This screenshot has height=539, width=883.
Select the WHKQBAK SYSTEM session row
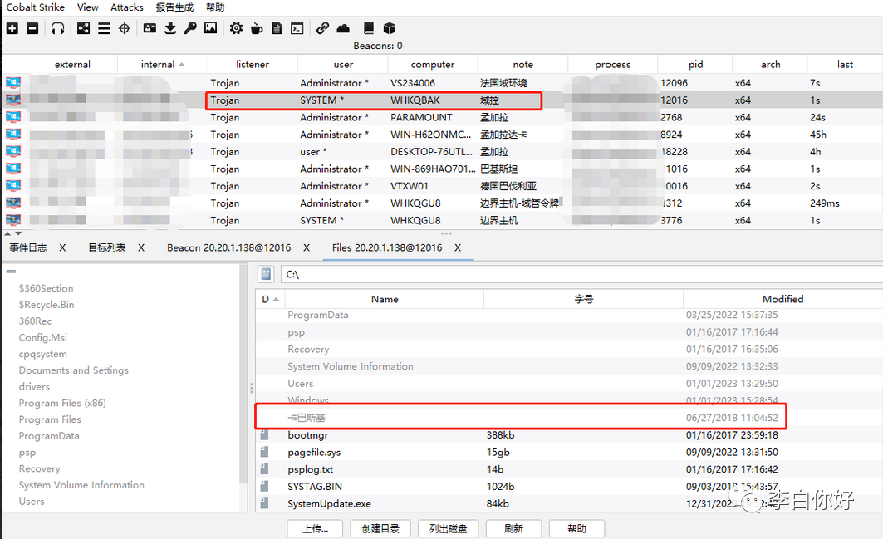[442, 100]
